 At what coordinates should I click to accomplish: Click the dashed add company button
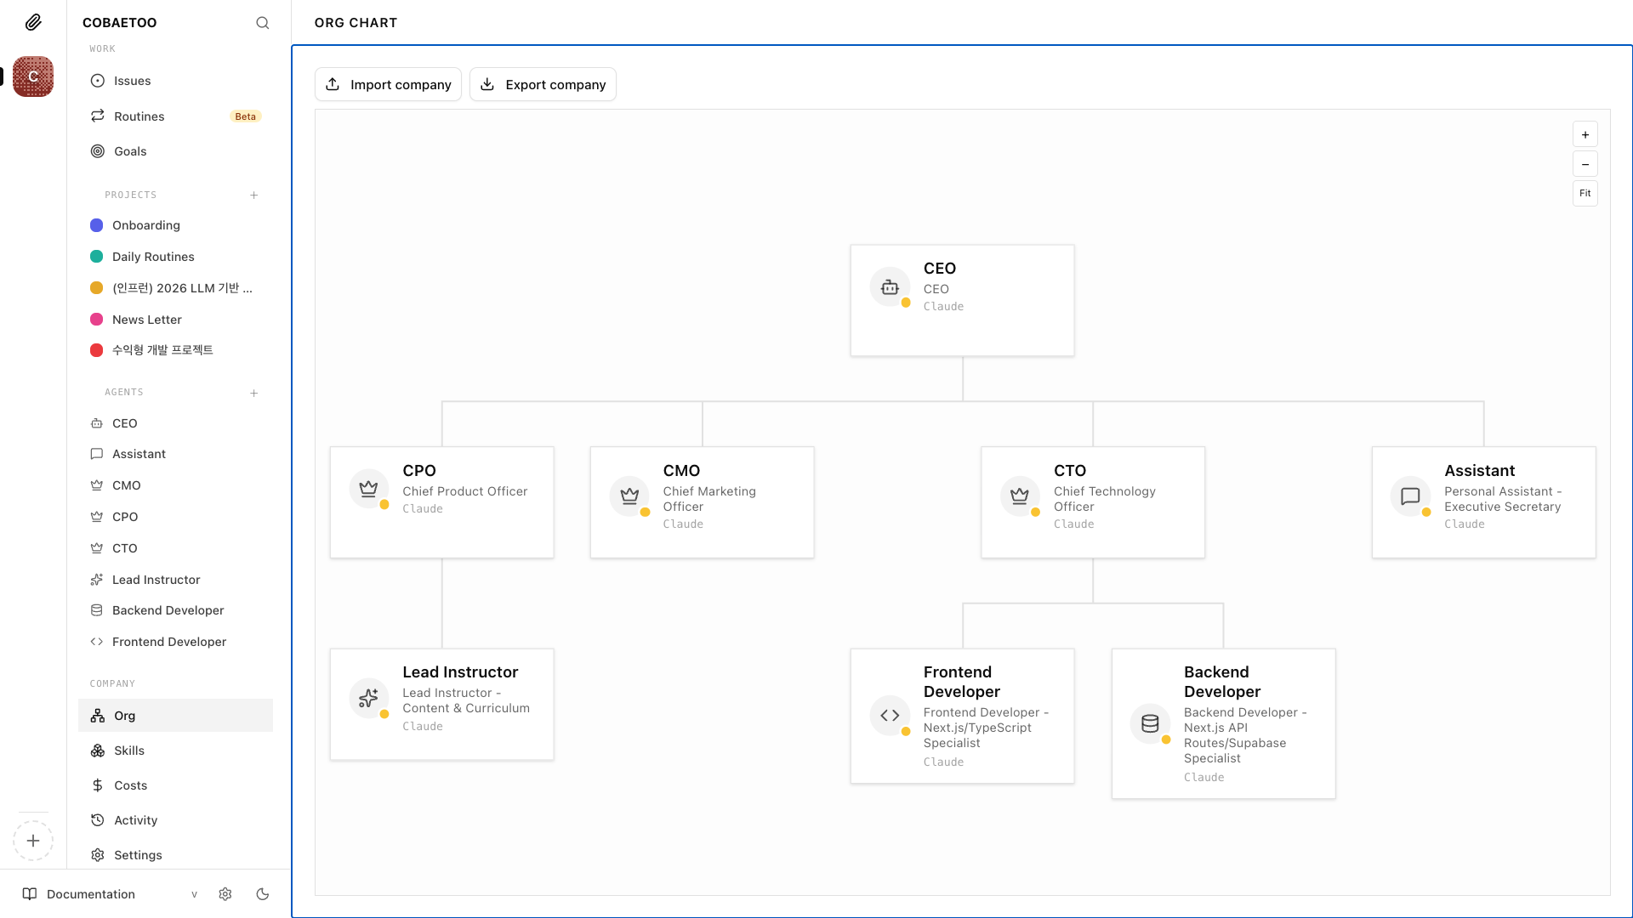[33, 841]
